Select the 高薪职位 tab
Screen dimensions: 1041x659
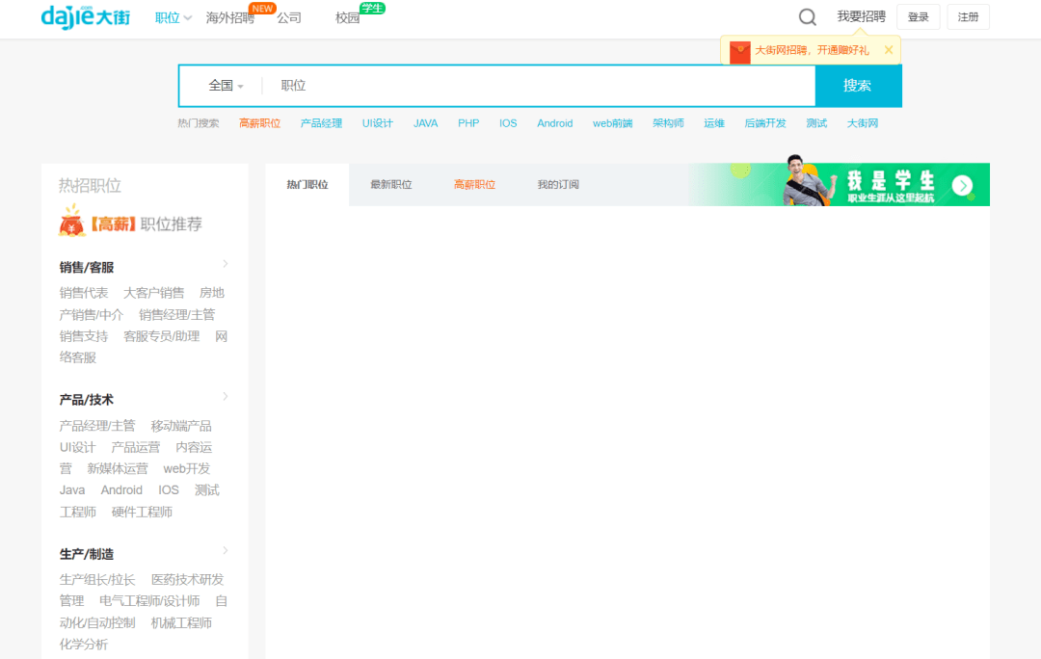click(474, 184)
